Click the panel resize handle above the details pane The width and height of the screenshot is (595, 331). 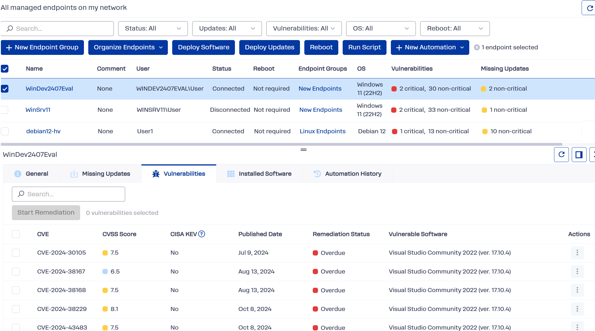(303, 150)
